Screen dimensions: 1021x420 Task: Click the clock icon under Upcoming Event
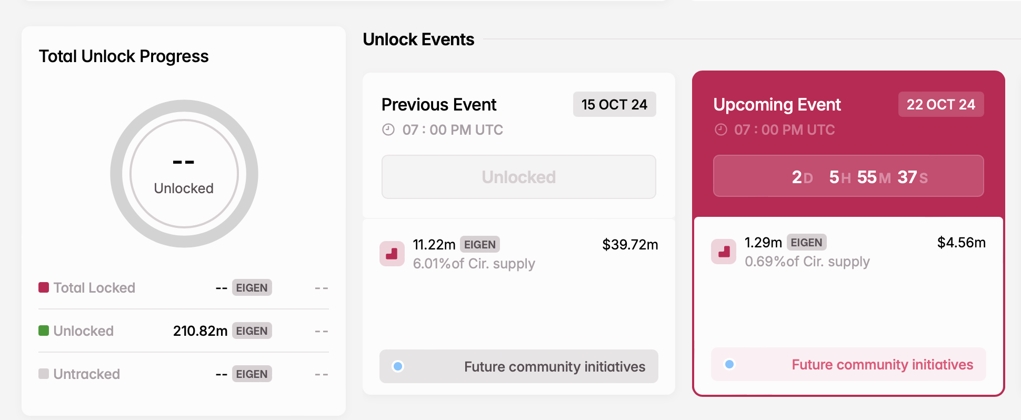720,129
